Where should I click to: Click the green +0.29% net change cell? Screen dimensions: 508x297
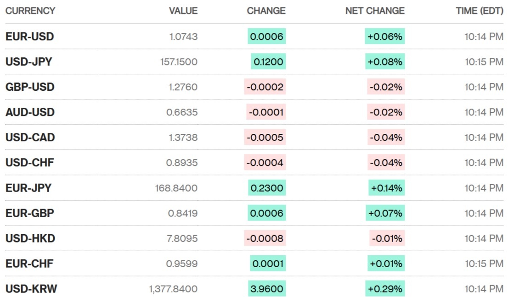pyautogui.click(x=385, y=289)
